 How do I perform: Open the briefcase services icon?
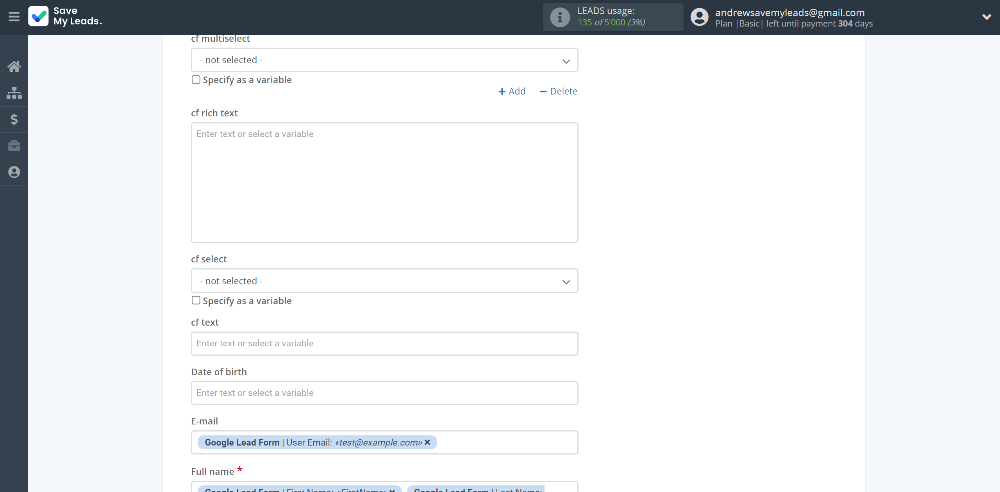14,146
